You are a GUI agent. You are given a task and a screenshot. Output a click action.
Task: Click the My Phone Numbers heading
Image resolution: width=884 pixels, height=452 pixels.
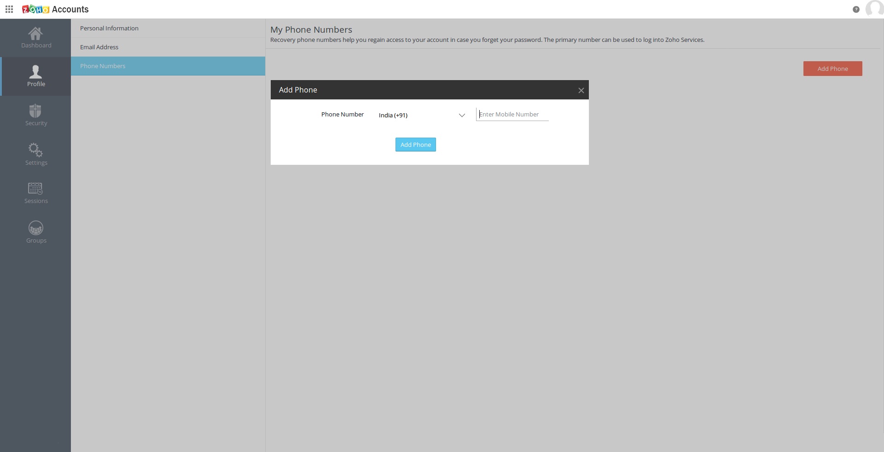point(311,29)
